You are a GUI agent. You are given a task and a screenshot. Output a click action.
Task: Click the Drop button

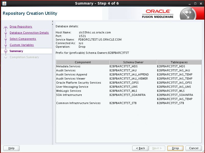point(175,148)
